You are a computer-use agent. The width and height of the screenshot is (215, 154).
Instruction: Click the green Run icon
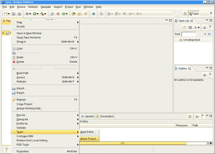pos(34,14)
